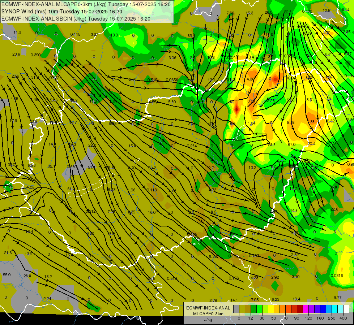
Task: Click the map value 4.23
Action: 255,278
